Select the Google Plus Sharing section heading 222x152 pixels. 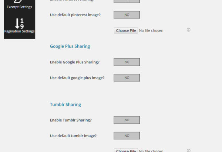70,46
